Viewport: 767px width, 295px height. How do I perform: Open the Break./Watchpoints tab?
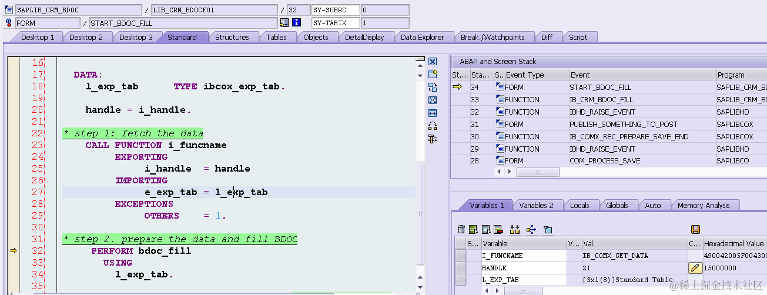[493, 37]
